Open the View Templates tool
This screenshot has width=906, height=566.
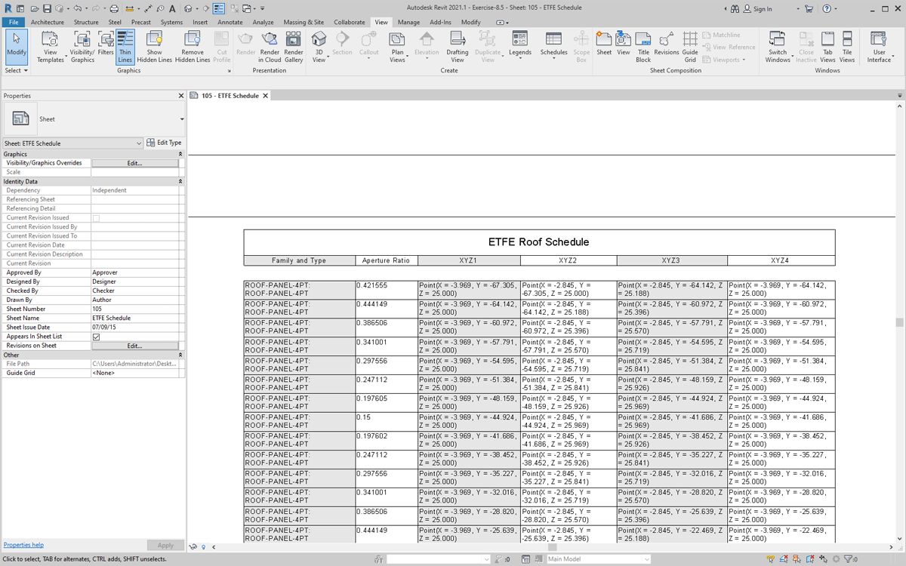(x=51, y=47)
